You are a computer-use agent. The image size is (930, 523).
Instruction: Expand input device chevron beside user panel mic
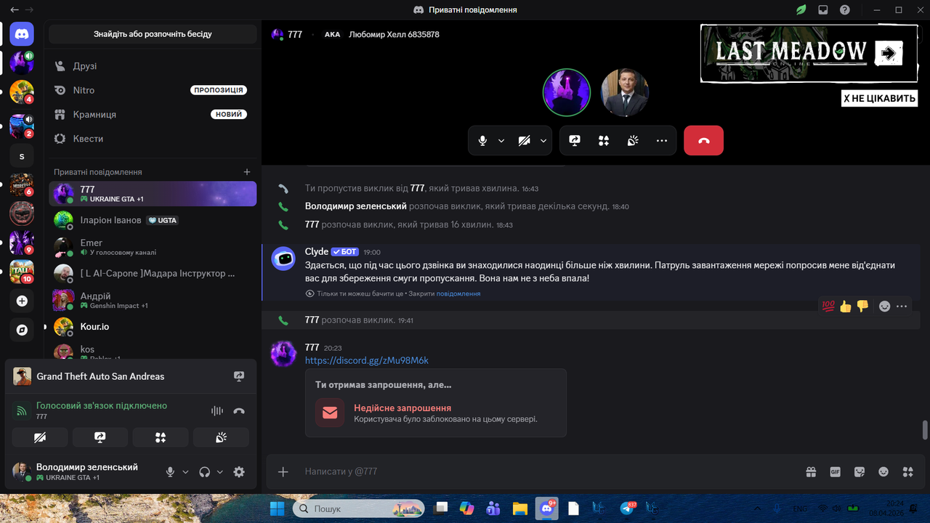(185, 472)
